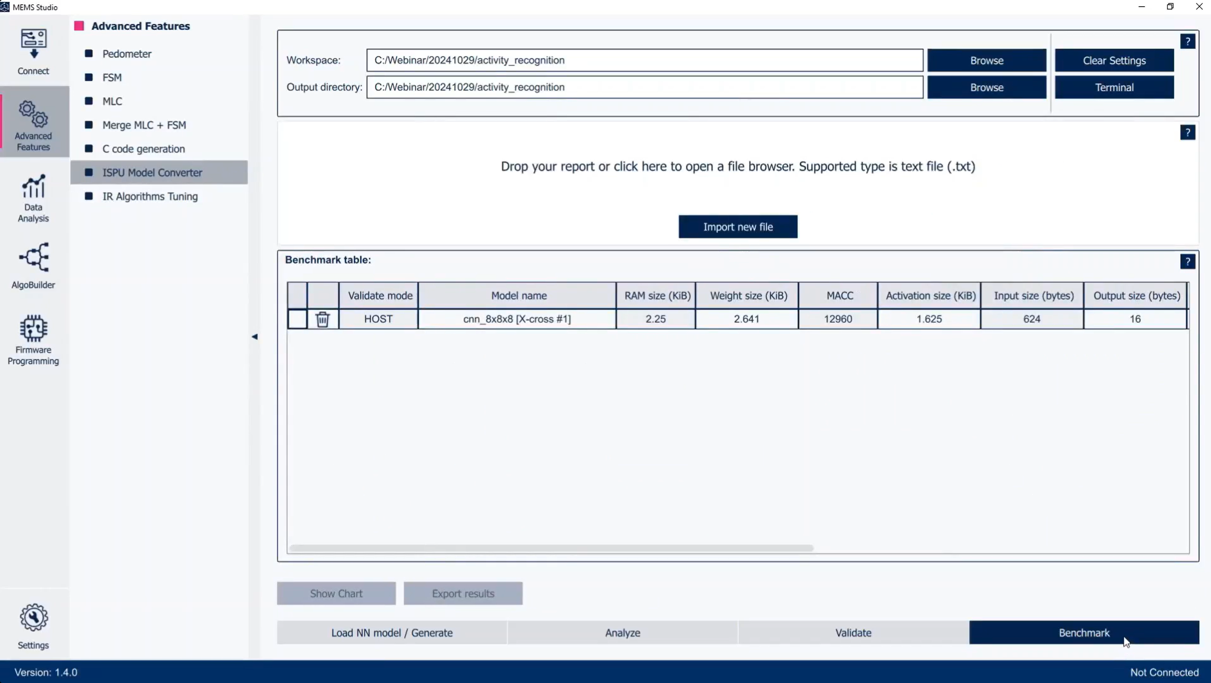This screenshot has width=1211, height=683.
Task: Select the MLC feature entry
Action: click(x=112, y=101)
